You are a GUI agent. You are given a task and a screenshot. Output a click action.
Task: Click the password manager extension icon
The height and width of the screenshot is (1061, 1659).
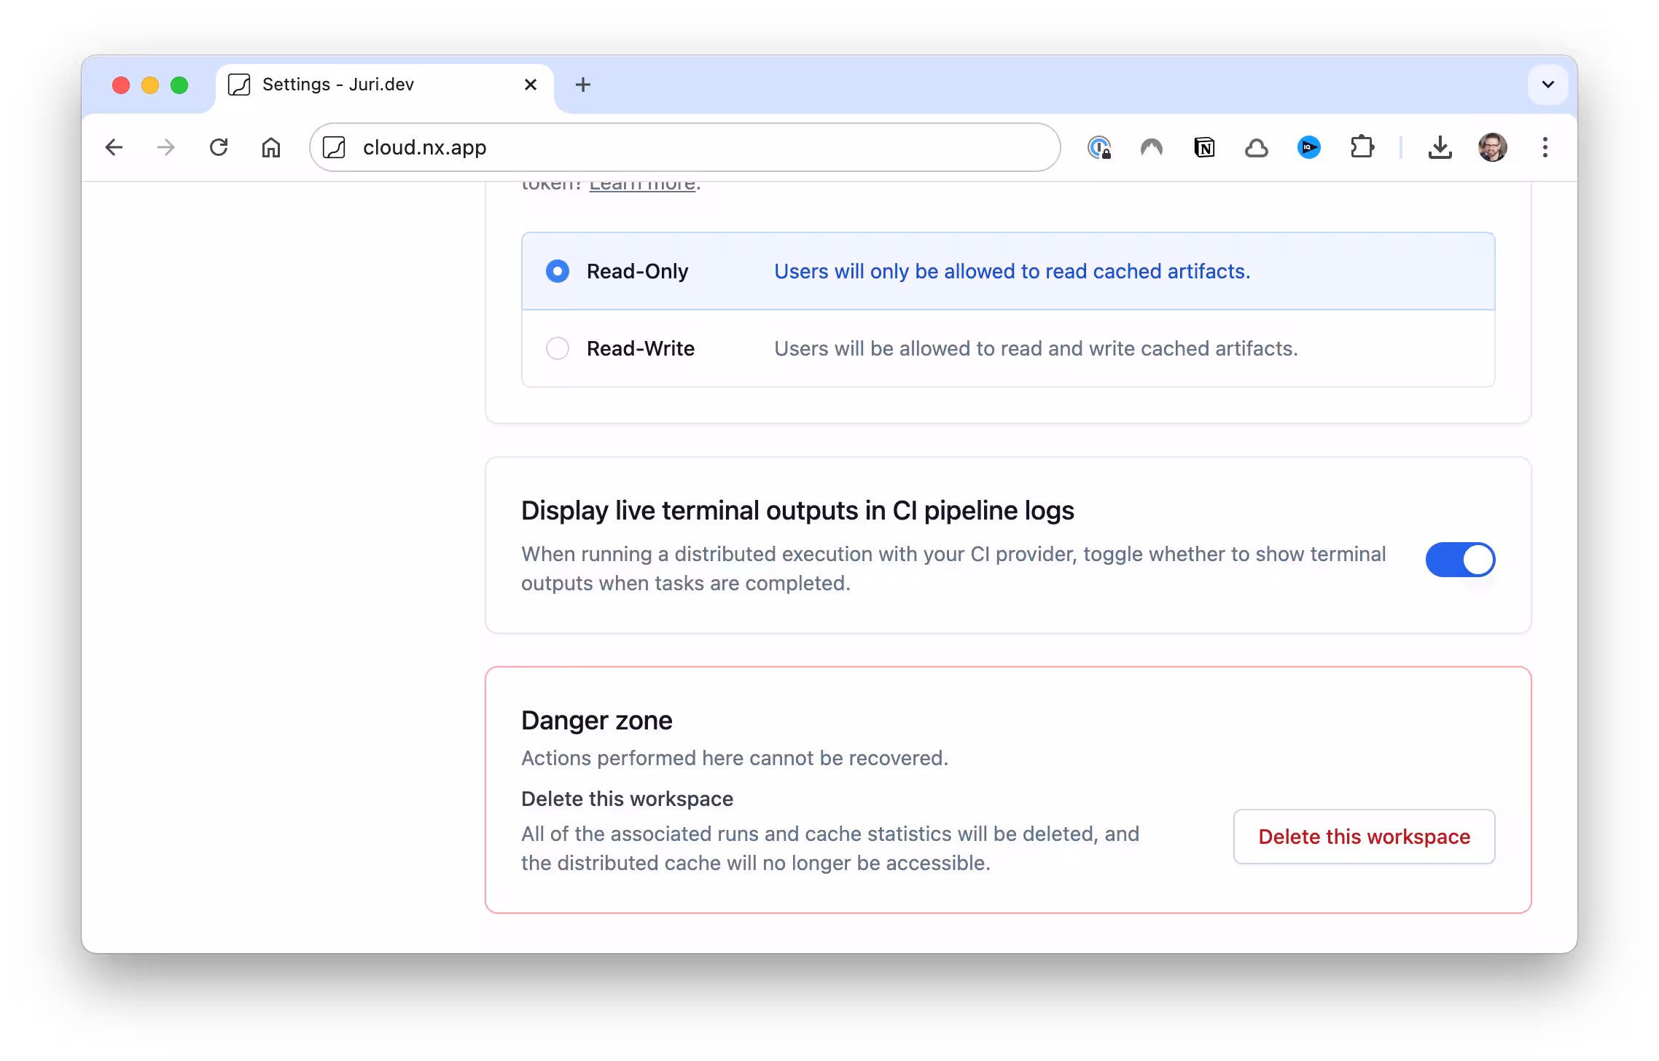1099,148
